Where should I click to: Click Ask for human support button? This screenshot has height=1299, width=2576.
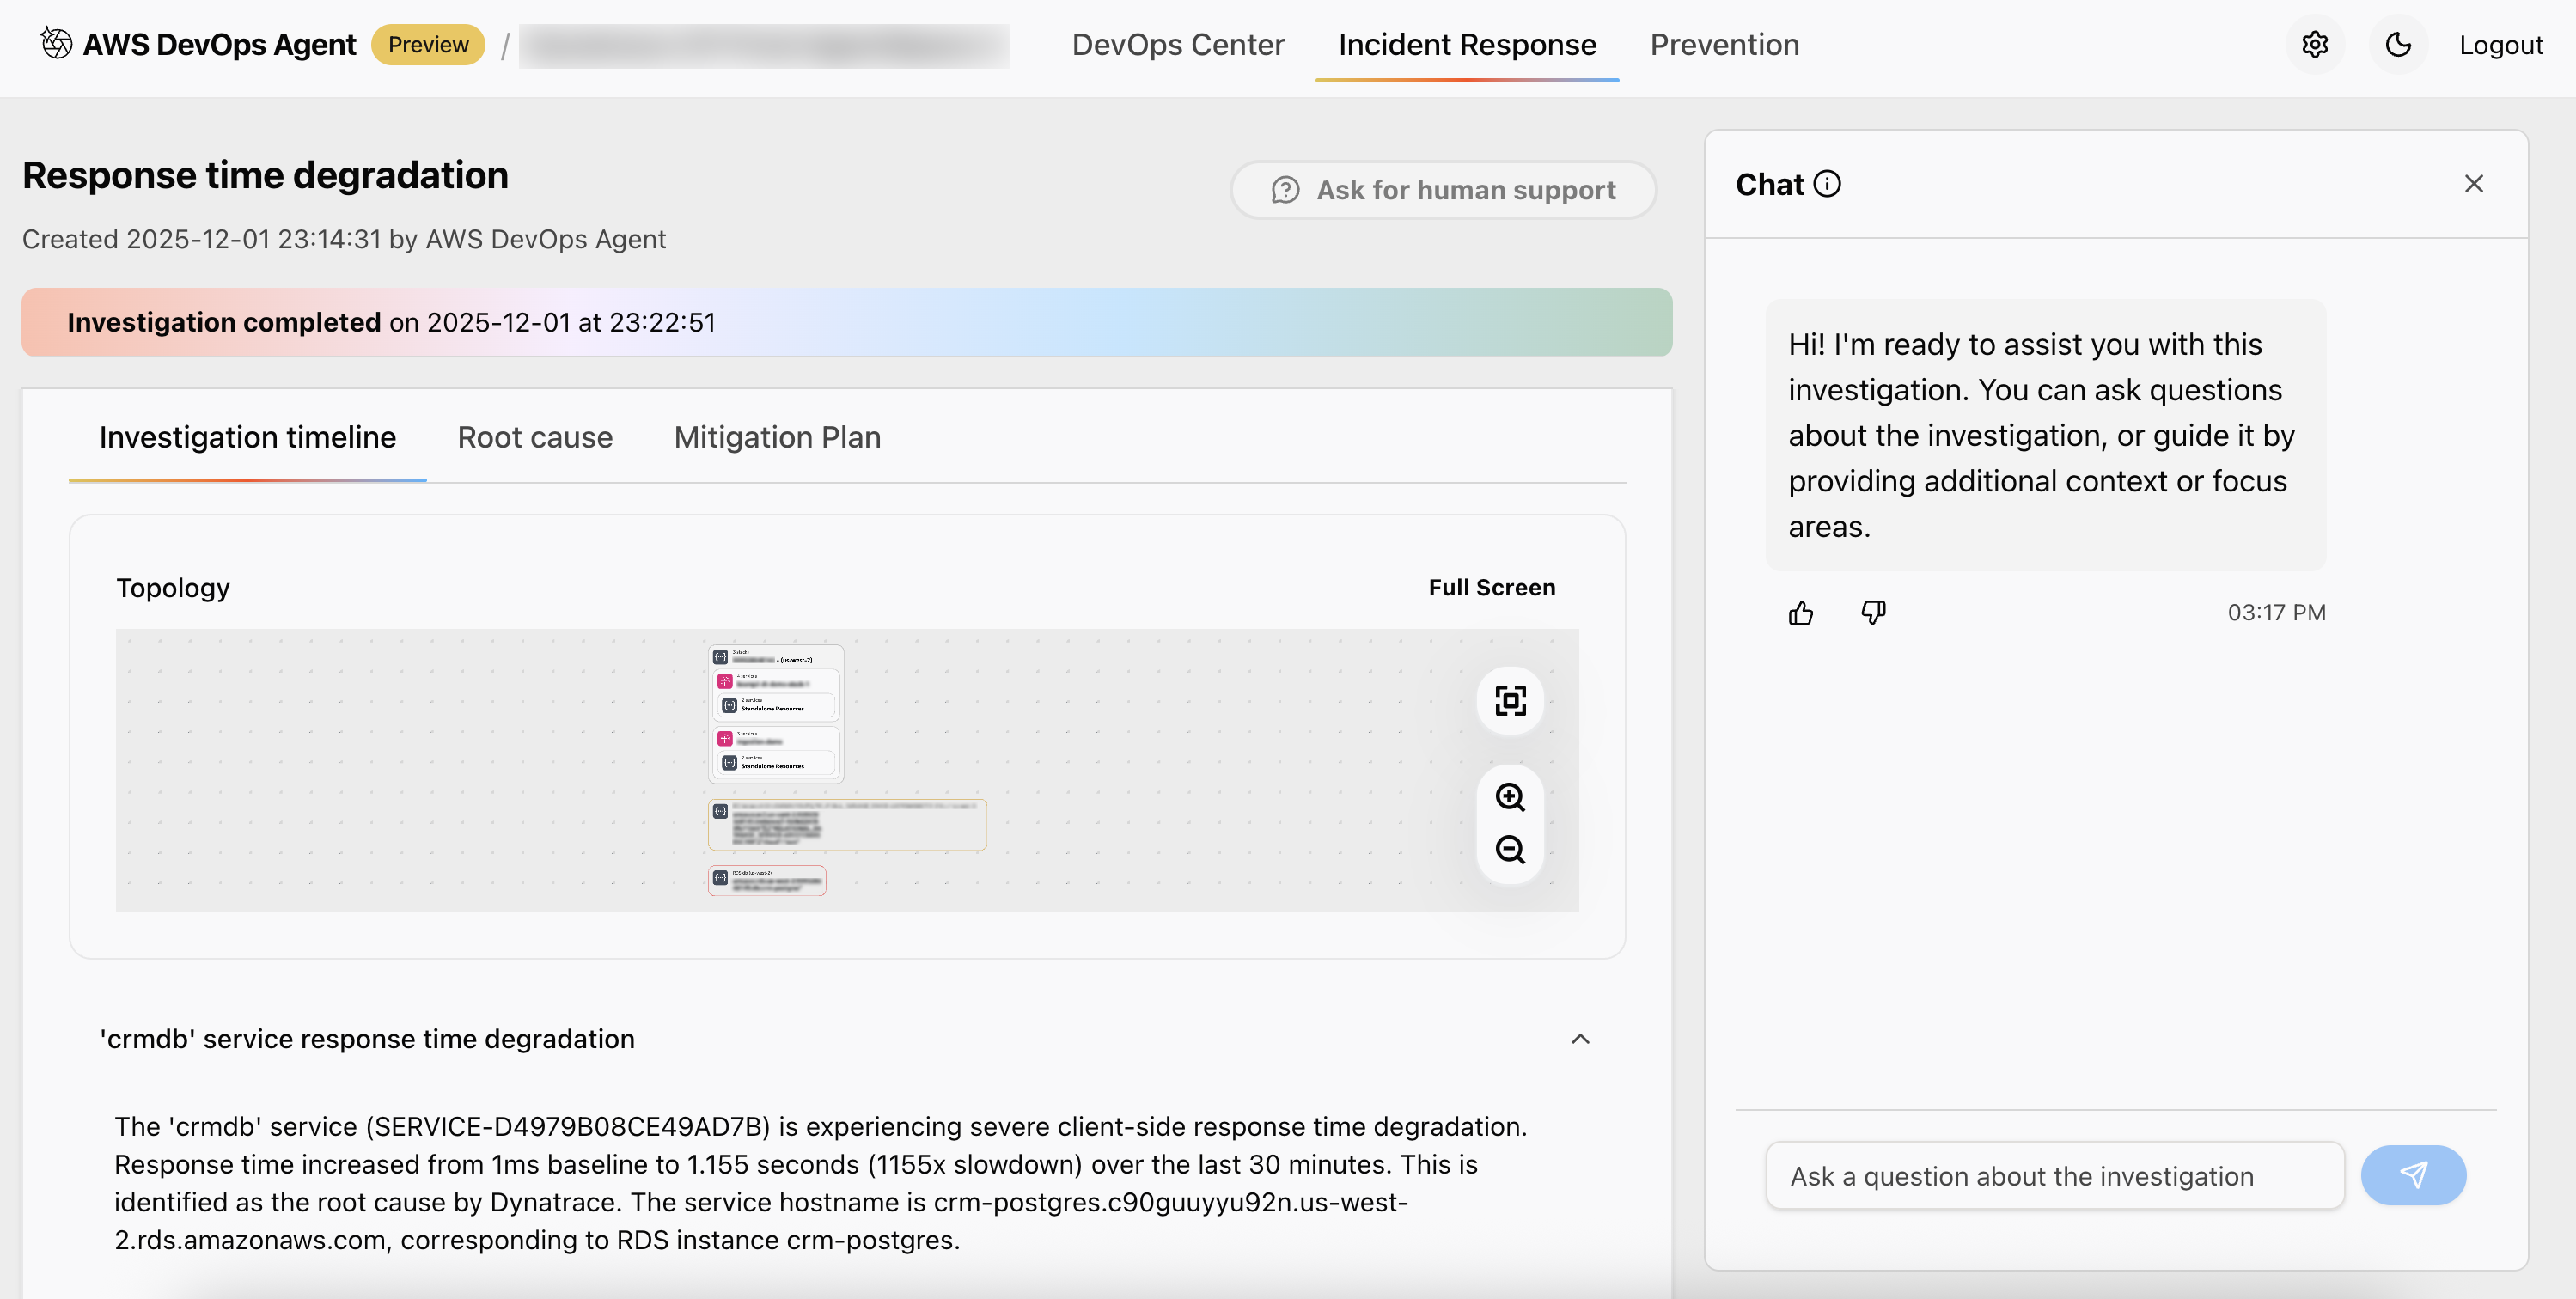point(1443,190)
